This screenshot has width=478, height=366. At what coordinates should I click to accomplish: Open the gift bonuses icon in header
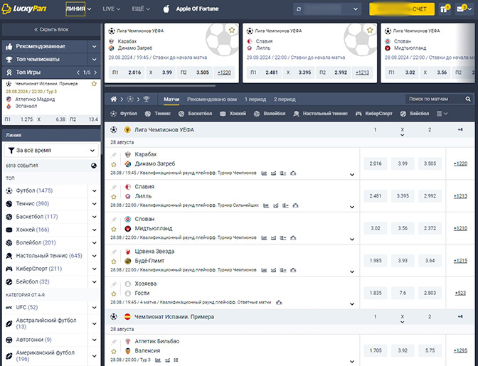pyautogui.click(x=444, y=9)
